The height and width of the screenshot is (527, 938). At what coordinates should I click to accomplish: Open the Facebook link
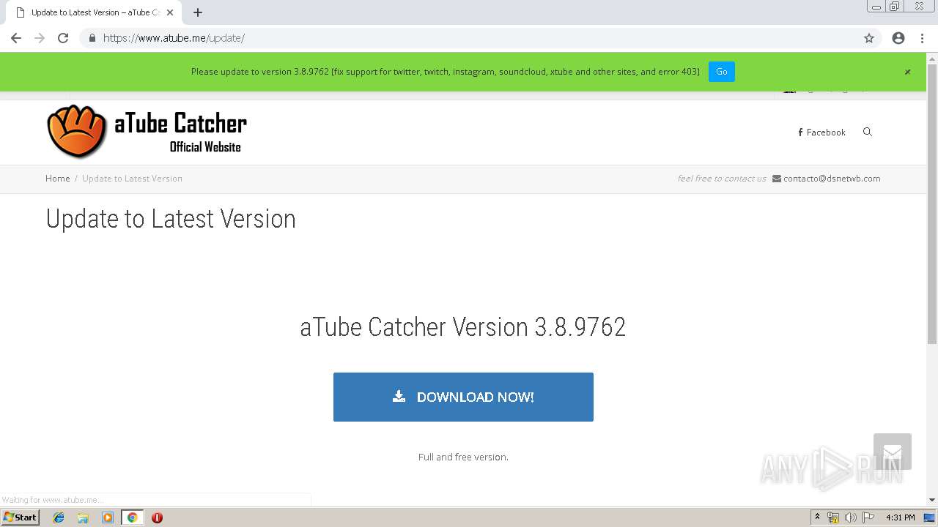pyautogui.click(x=821, y=132)
